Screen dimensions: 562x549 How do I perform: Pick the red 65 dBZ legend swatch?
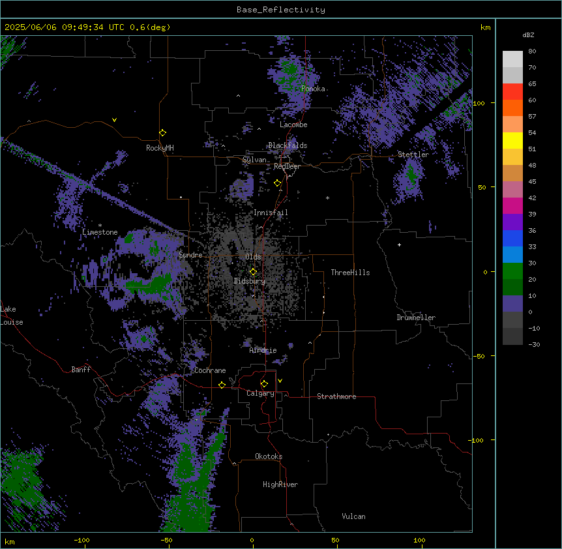tap(512, 92)
